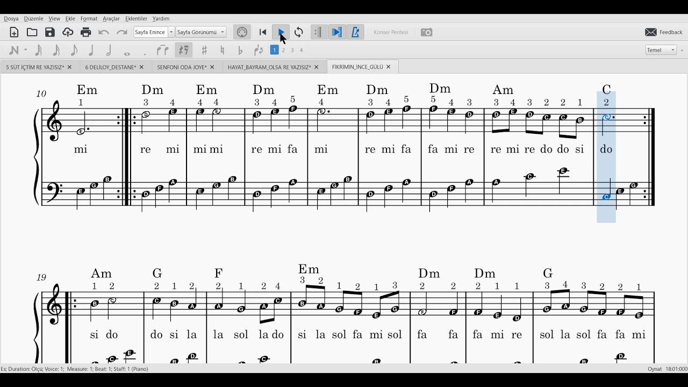Screen dimensions: 688x387
Task: Print the score with the printer icon
Action: pos(86,32)
